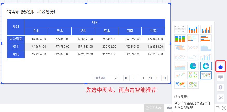Select the table chart type thumbnail
227x112 pixels.
pyautogui.click(x=180, y=29)
